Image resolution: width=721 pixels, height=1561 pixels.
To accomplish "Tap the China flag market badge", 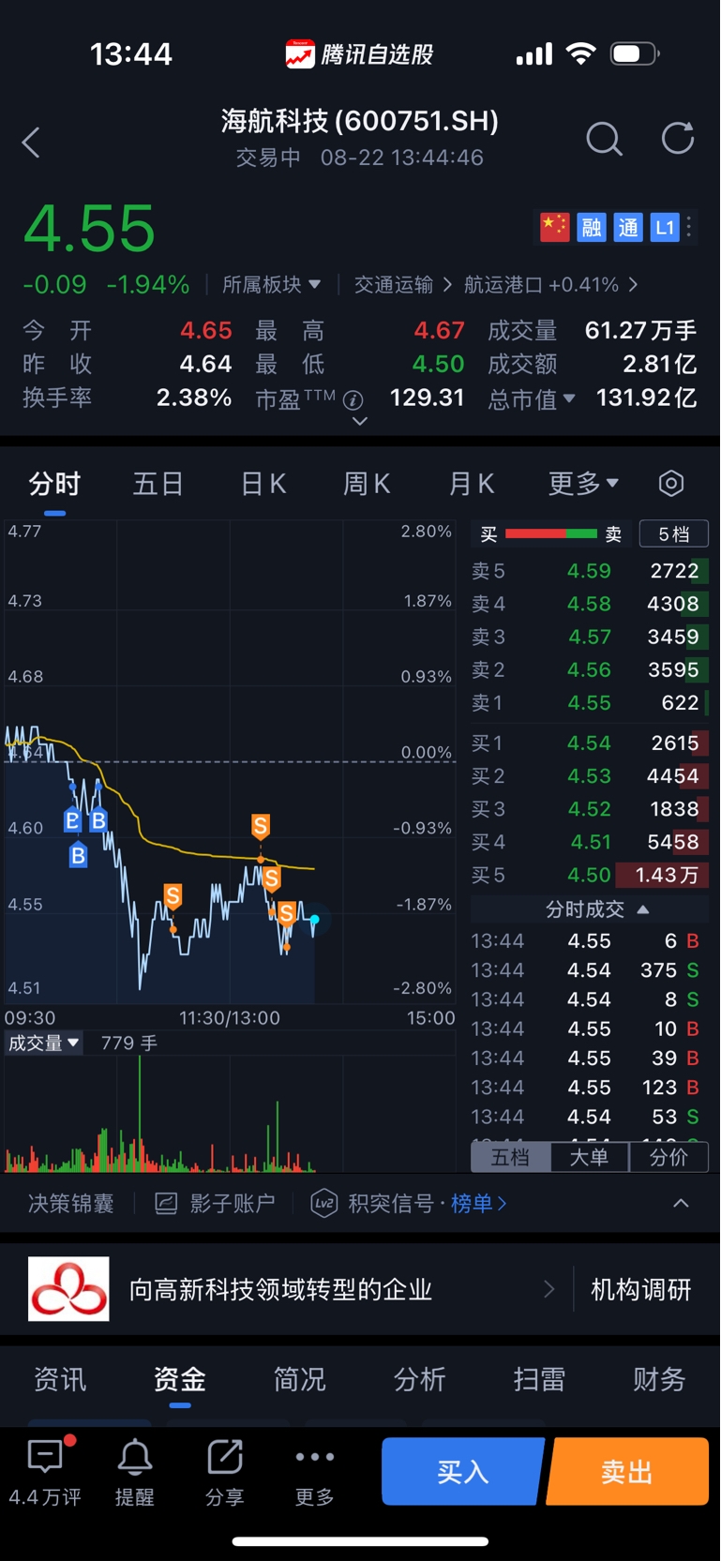I will pos(554,227).
